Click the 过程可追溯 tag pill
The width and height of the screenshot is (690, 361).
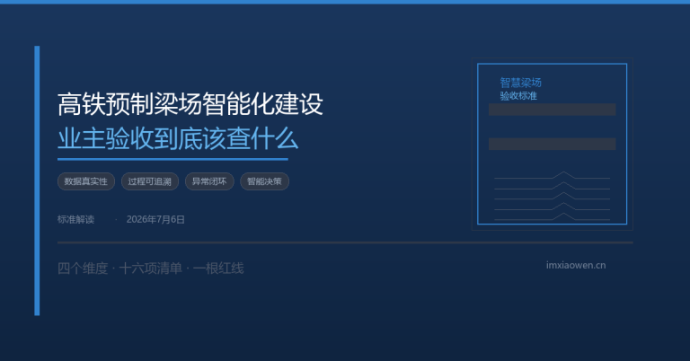(150, 181)
